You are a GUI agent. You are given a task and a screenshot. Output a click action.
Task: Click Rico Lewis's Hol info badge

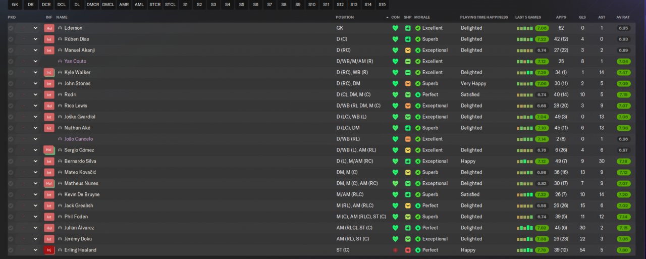pos(49,106)
